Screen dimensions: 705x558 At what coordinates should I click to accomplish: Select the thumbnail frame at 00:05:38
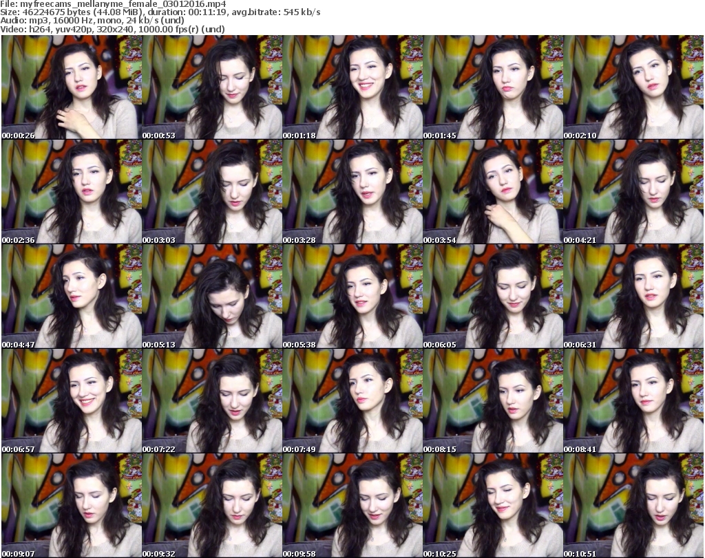(352, 297)
